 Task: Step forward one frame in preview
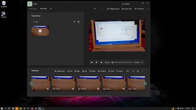tap(101, 62)
